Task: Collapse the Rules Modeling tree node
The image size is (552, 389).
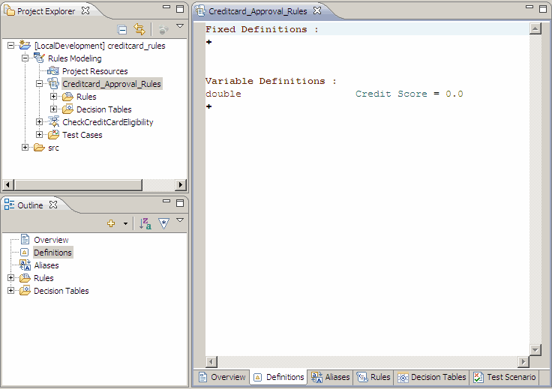Action: pos(25,58)
